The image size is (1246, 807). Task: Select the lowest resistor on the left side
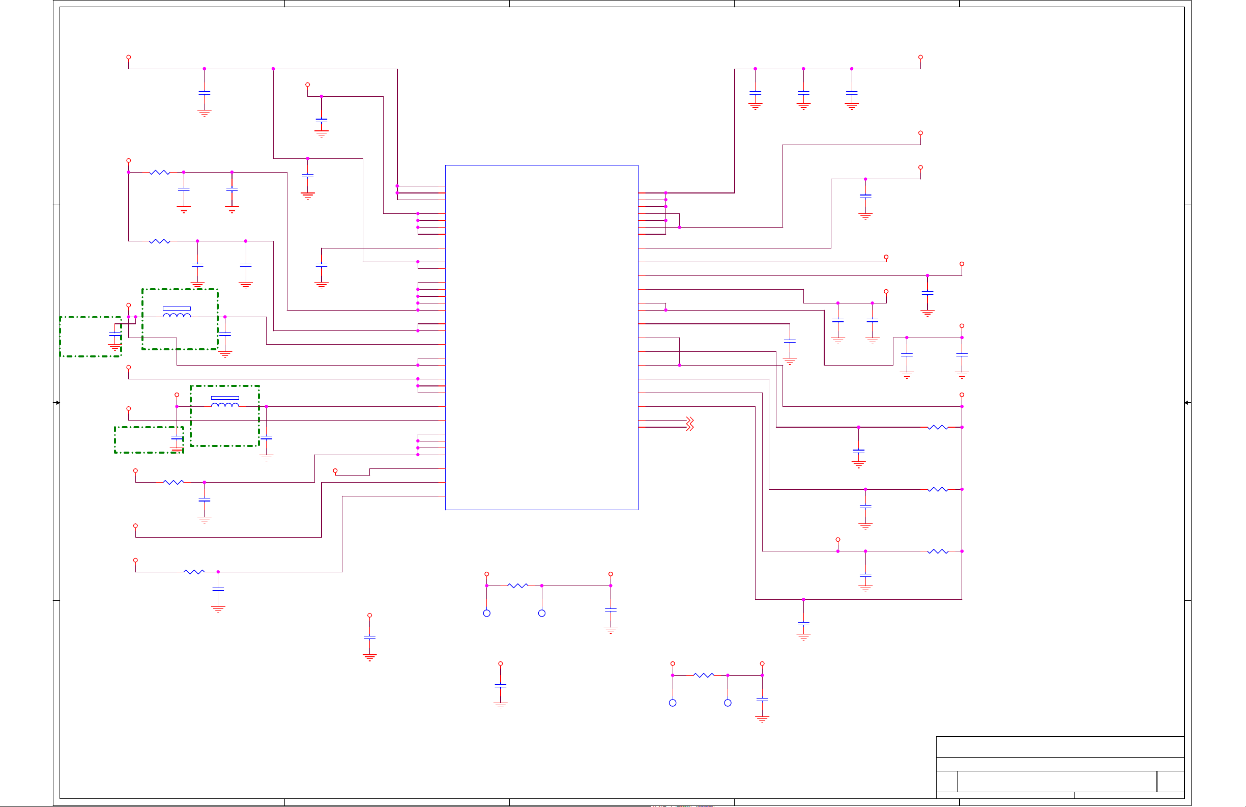[x=194, y=572]
